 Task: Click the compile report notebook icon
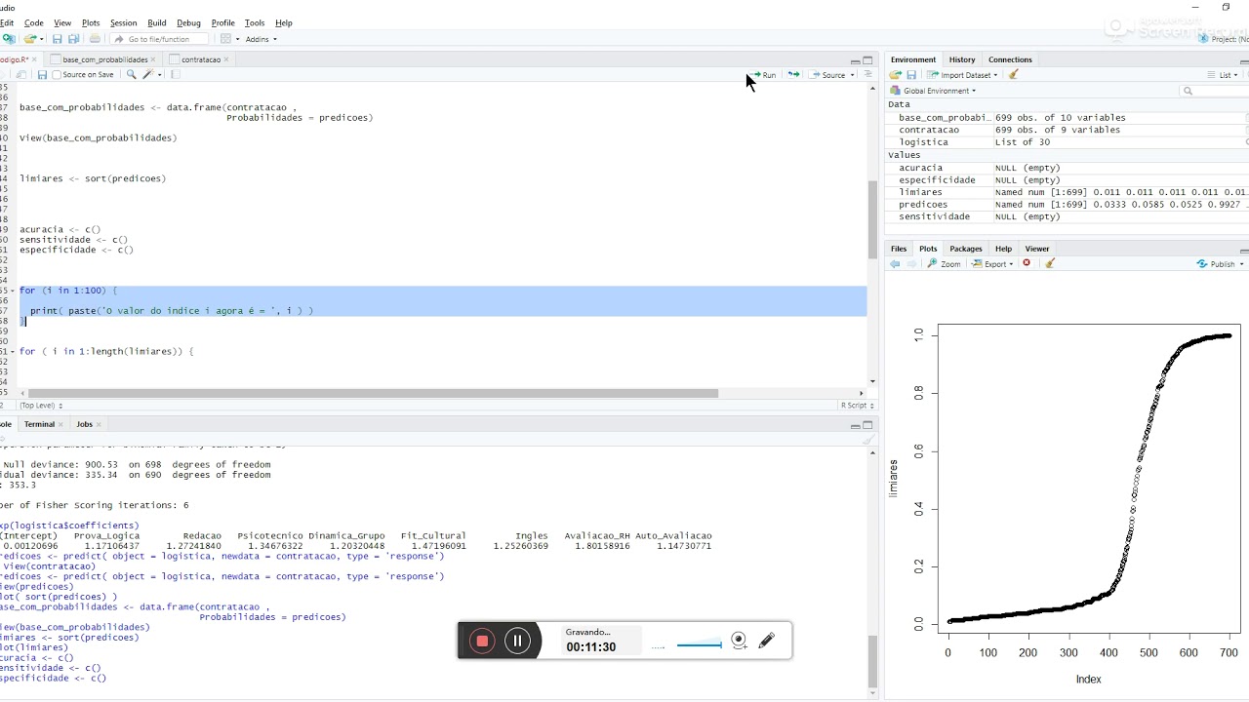[x=176, y=75]
